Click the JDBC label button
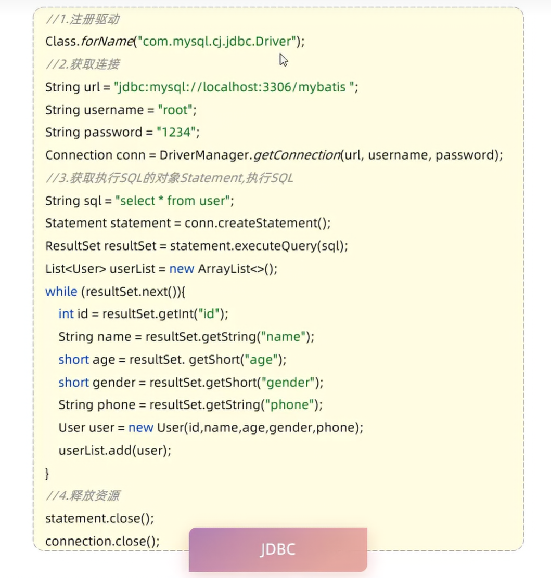The width and height of the screenshot is (551, 578). [278, 549]
